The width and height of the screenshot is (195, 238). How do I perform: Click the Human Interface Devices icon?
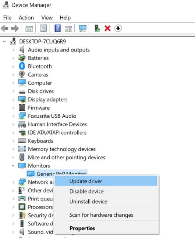tap(22, 124)
